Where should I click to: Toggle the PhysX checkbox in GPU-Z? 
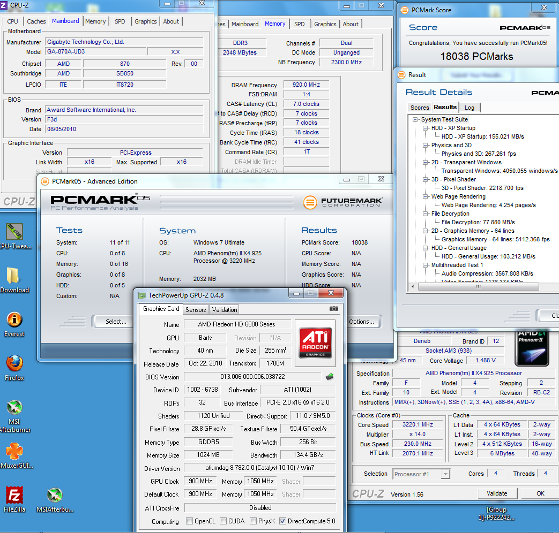coord(253,521)
